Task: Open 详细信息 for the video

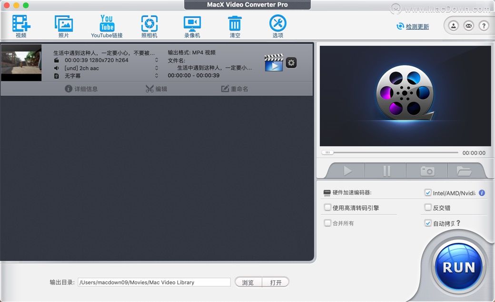Action: click(81, 89)
